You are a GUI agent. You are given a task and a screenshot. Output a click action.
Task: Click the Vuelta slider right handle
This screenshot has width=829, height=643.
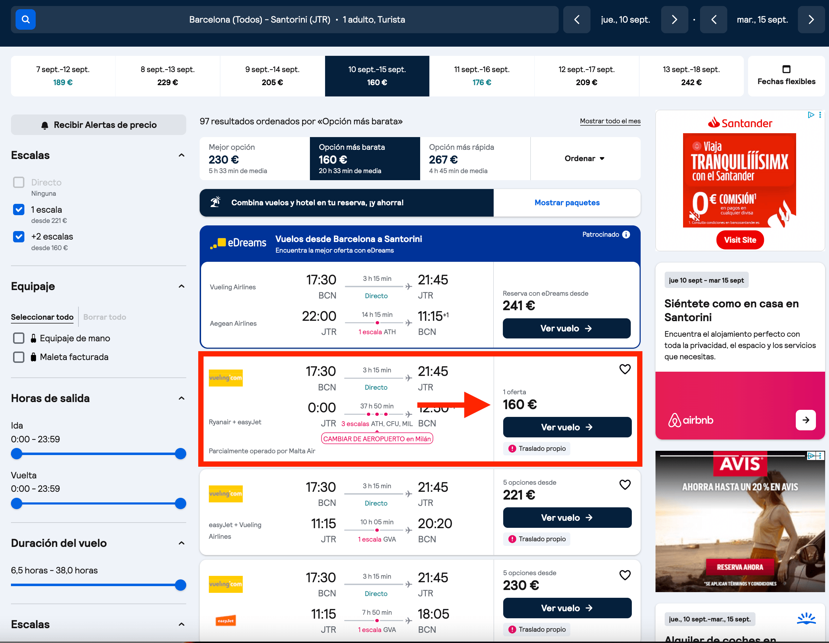click(180, 503)
